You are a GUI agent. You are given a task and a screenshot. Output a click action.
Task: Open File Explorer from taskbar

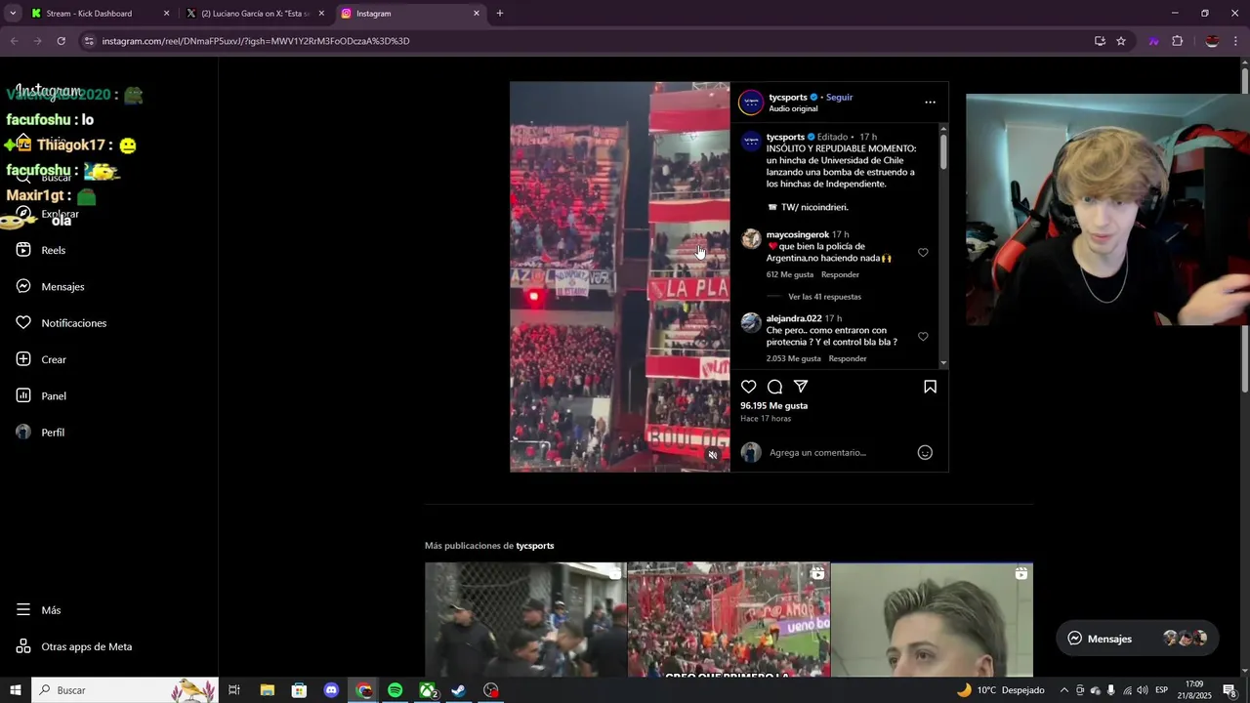[267, 690]
